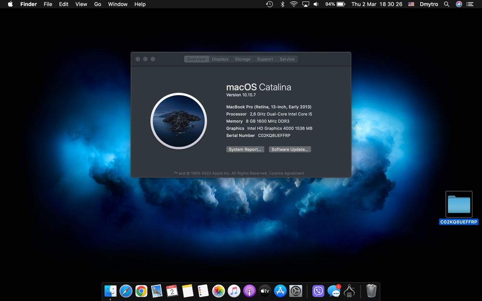Open System Preferences gear in Dock
Screen dimensions: 482x301
click(x=296, y=290)
